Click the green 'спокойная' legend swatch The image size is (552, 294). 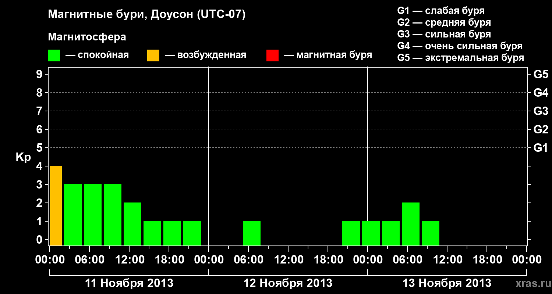[54, 55]
